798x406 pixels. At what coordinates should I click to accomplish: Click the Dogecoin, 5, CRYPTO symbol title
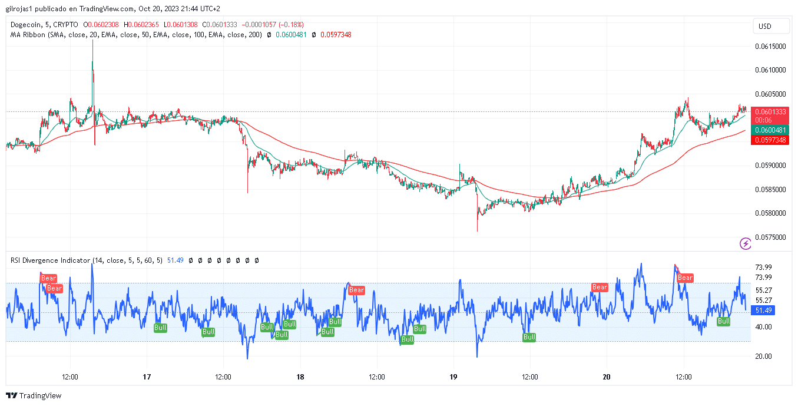tap(44, 25)
